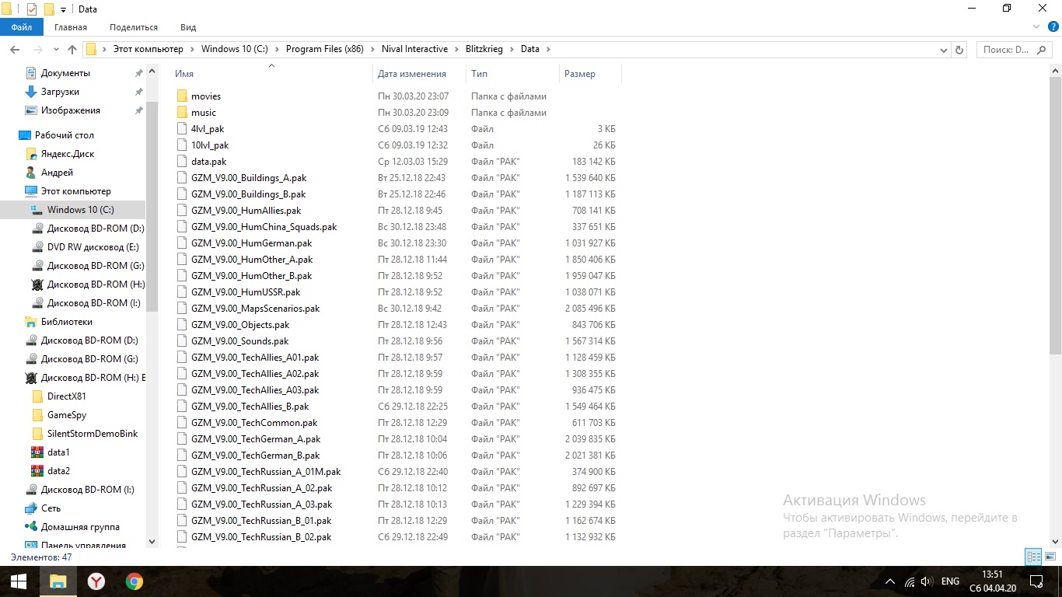Select the 4lvl_pak file icon

tap(182, 129)
